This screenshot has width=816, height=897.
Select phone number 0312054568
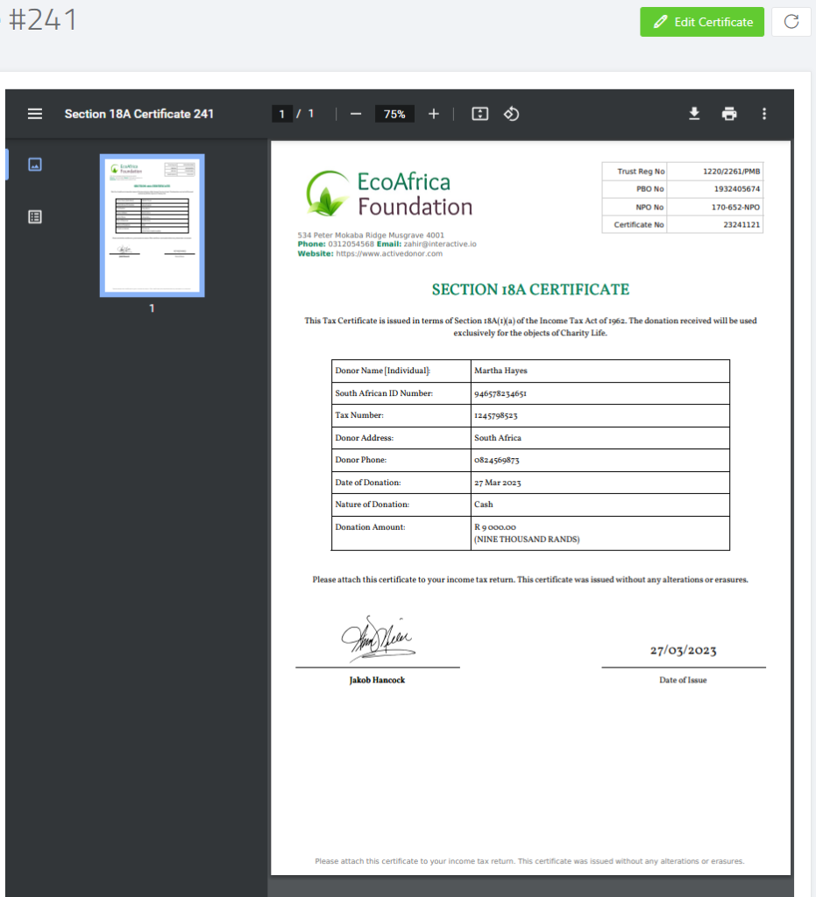click(351, 244)
